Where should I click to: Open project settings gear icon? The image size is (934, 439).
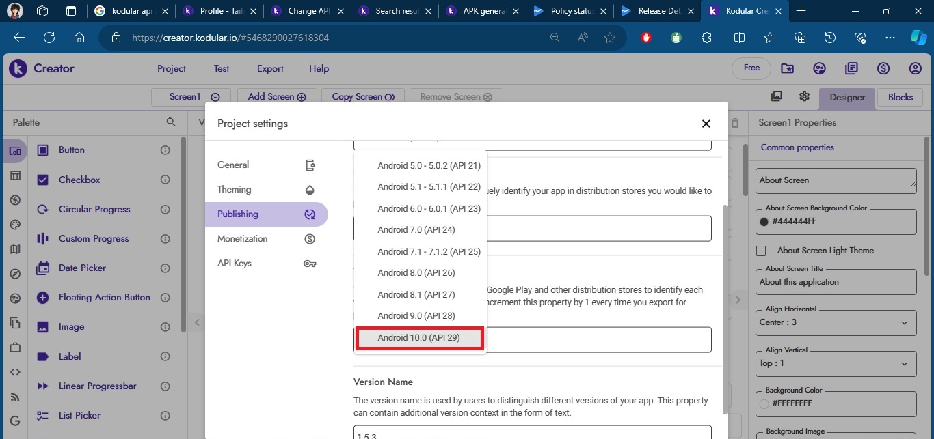(x=804, y=97)
